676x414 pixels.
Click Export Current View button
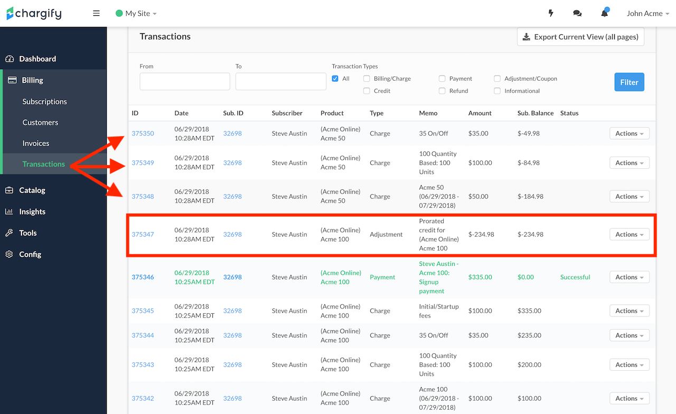pos(580,37)
